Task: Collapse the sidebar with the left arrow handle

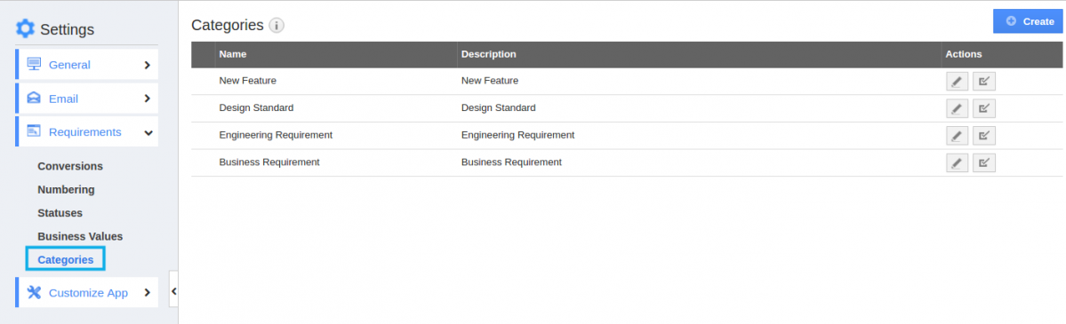Action: pyautogui.click(x=173, y=291)
